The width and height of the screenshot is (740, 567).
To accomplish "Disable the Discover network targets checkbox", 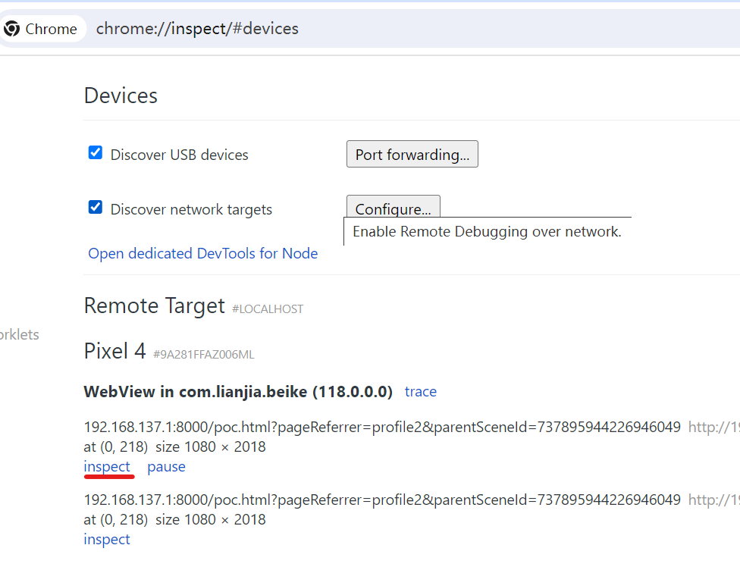I will (96, 207).
